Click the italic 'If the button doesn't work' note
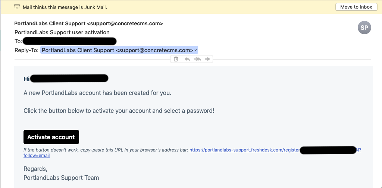This screenshot has height=188, width=382. click(106, 150)
